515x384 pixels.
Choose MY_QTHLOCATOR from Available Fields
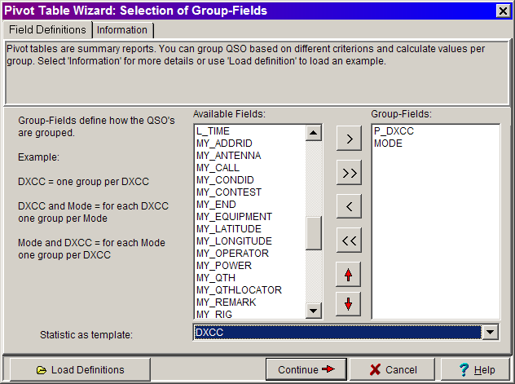[x=239, y=290]
